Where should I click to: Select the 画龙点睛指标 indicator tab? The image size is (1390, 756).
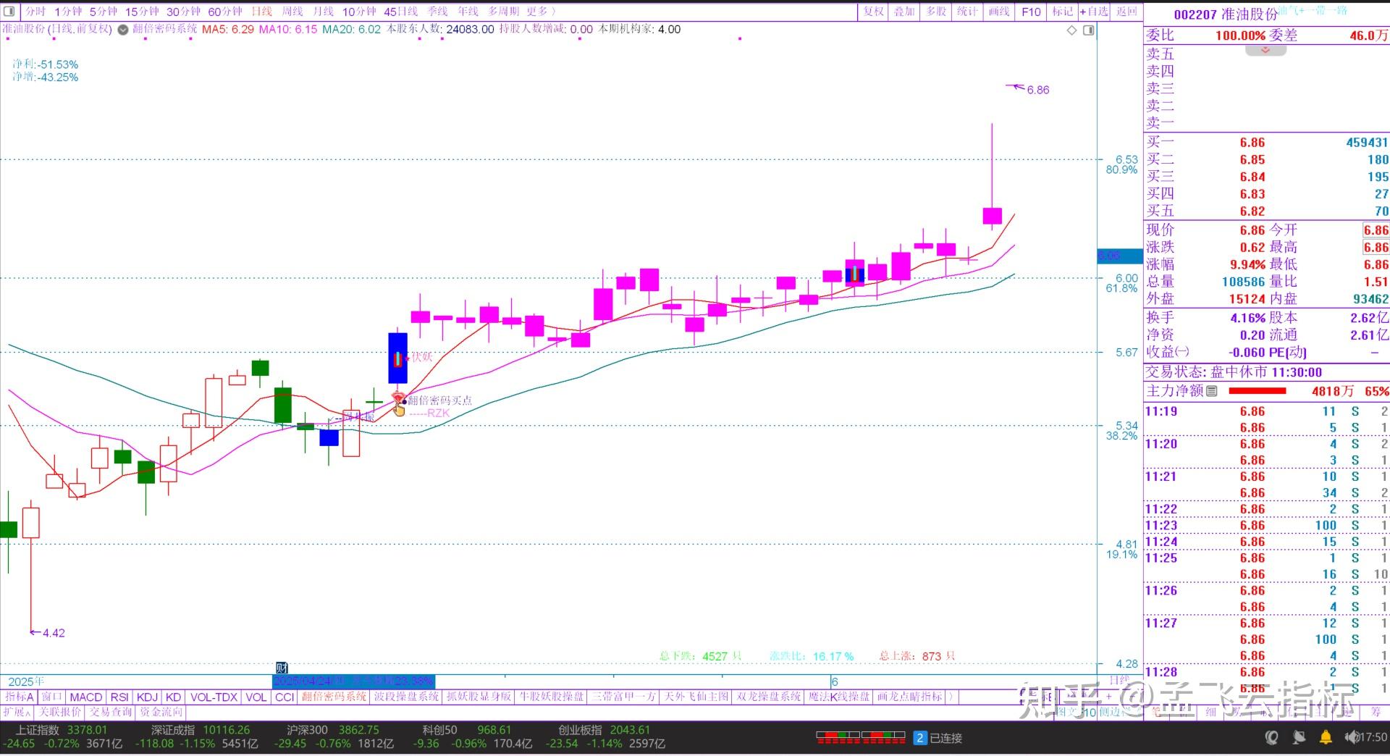coord(910,697)
